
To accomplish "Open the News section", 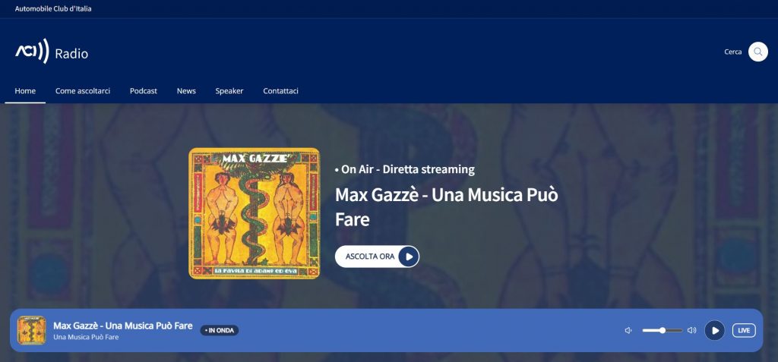I will (x=186, y=91).
